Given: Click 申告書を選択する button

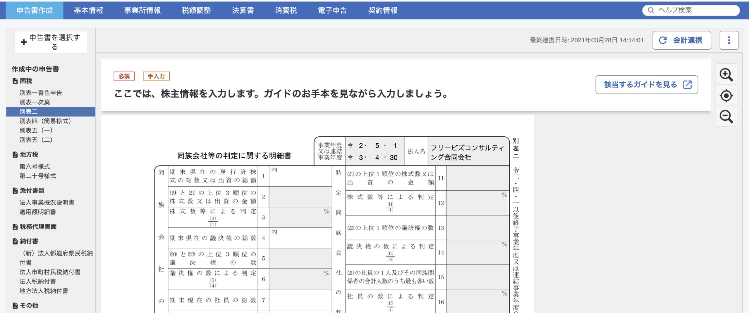Looking at the screenshot, I should tap(51, 42).
